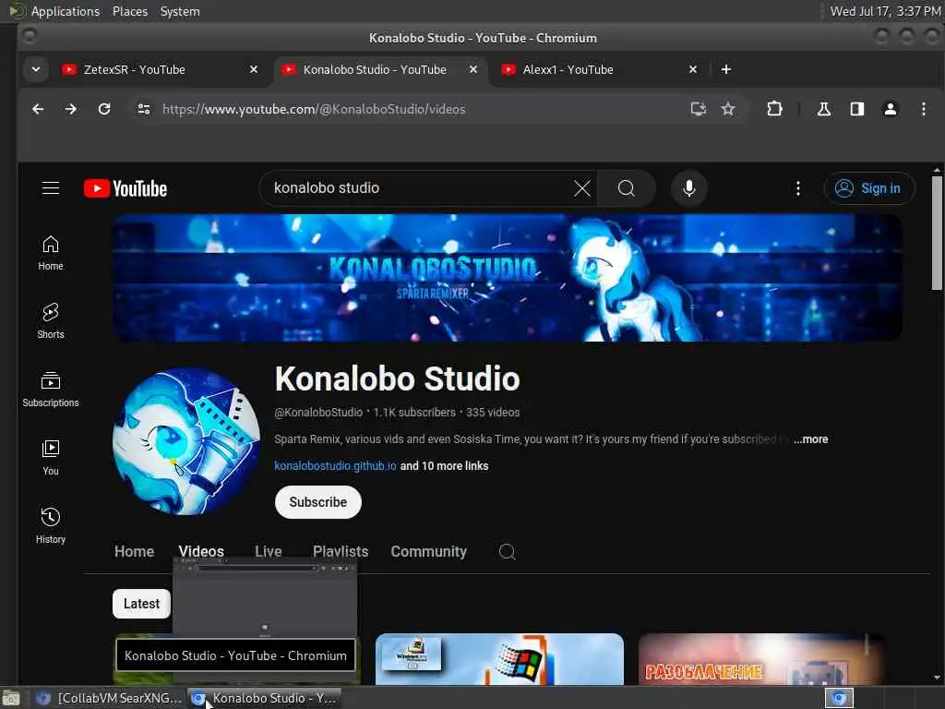
Task: Open the System menu
Action: [x=180, y=11]
